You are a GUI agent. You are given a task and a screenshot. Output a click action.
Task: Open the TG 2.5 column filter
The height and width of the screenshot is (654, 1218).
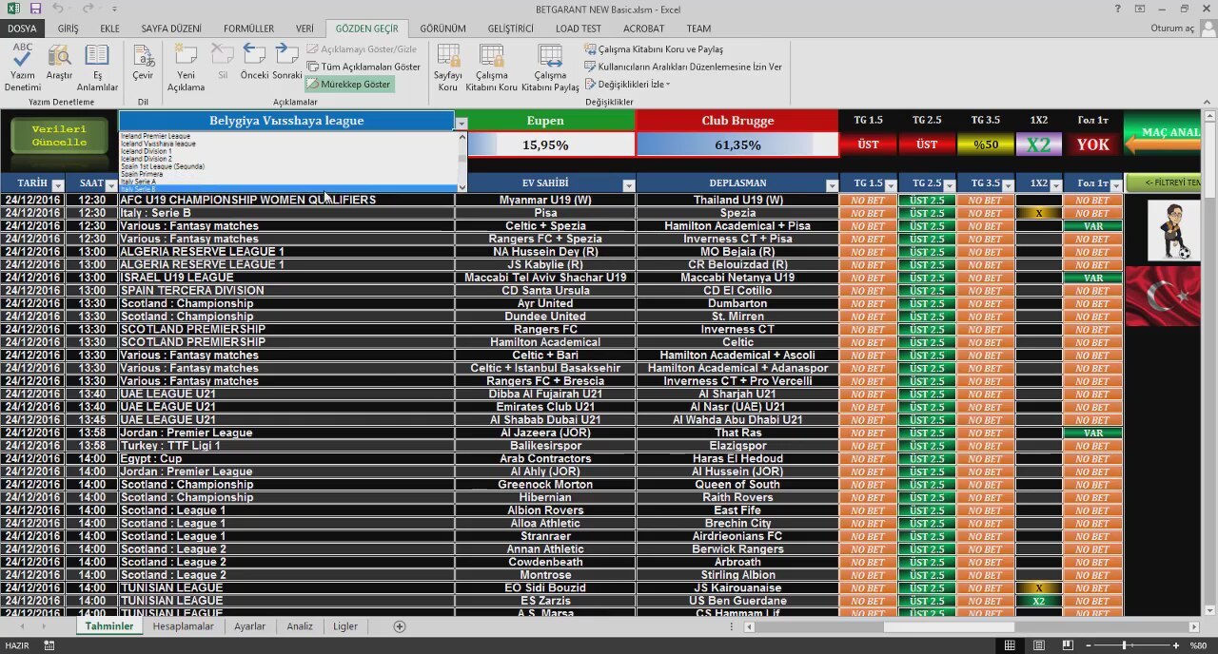[x=949, y=184]
